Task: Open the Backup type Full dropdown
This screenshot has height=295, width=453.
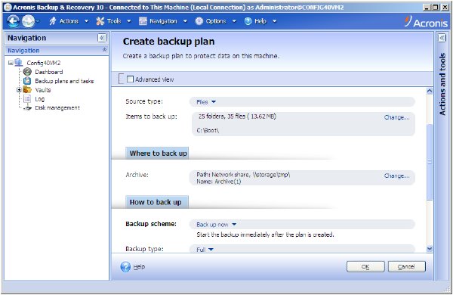Action: (205, 250)
